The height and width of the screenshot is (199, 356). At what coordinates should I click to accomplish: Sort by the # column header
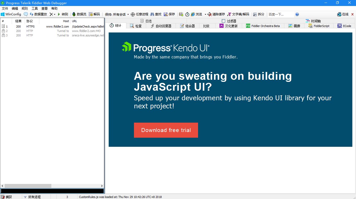[x=6, y=21]
